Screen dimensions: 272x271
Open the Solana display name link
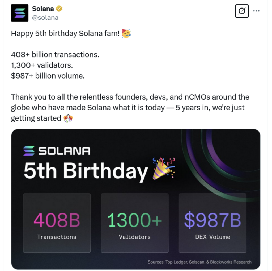click(x=43, y=9)
